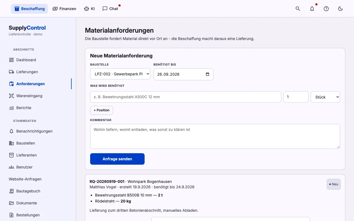Click the Lieferungen truck icon
Image resolution: width=354 pixels, height=221 pixels.
pos(11,72)
